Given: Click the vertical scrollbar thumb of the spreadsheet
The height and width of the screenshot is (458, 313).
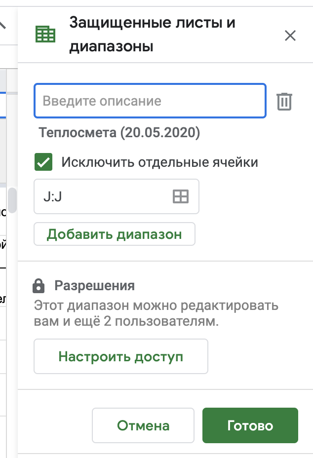Looking at the screenshot, I should [12, 200].
